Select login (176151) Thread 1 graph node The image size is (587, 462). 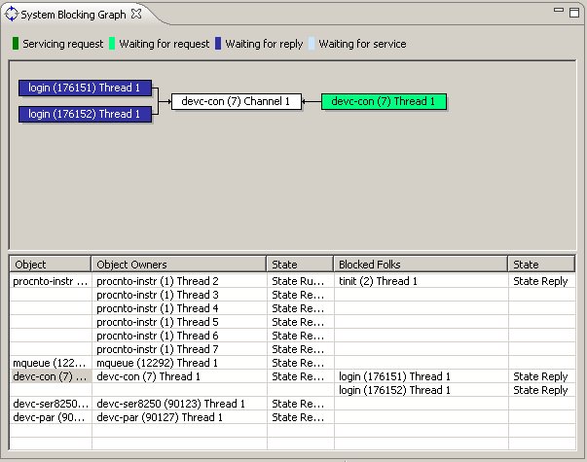86,88
